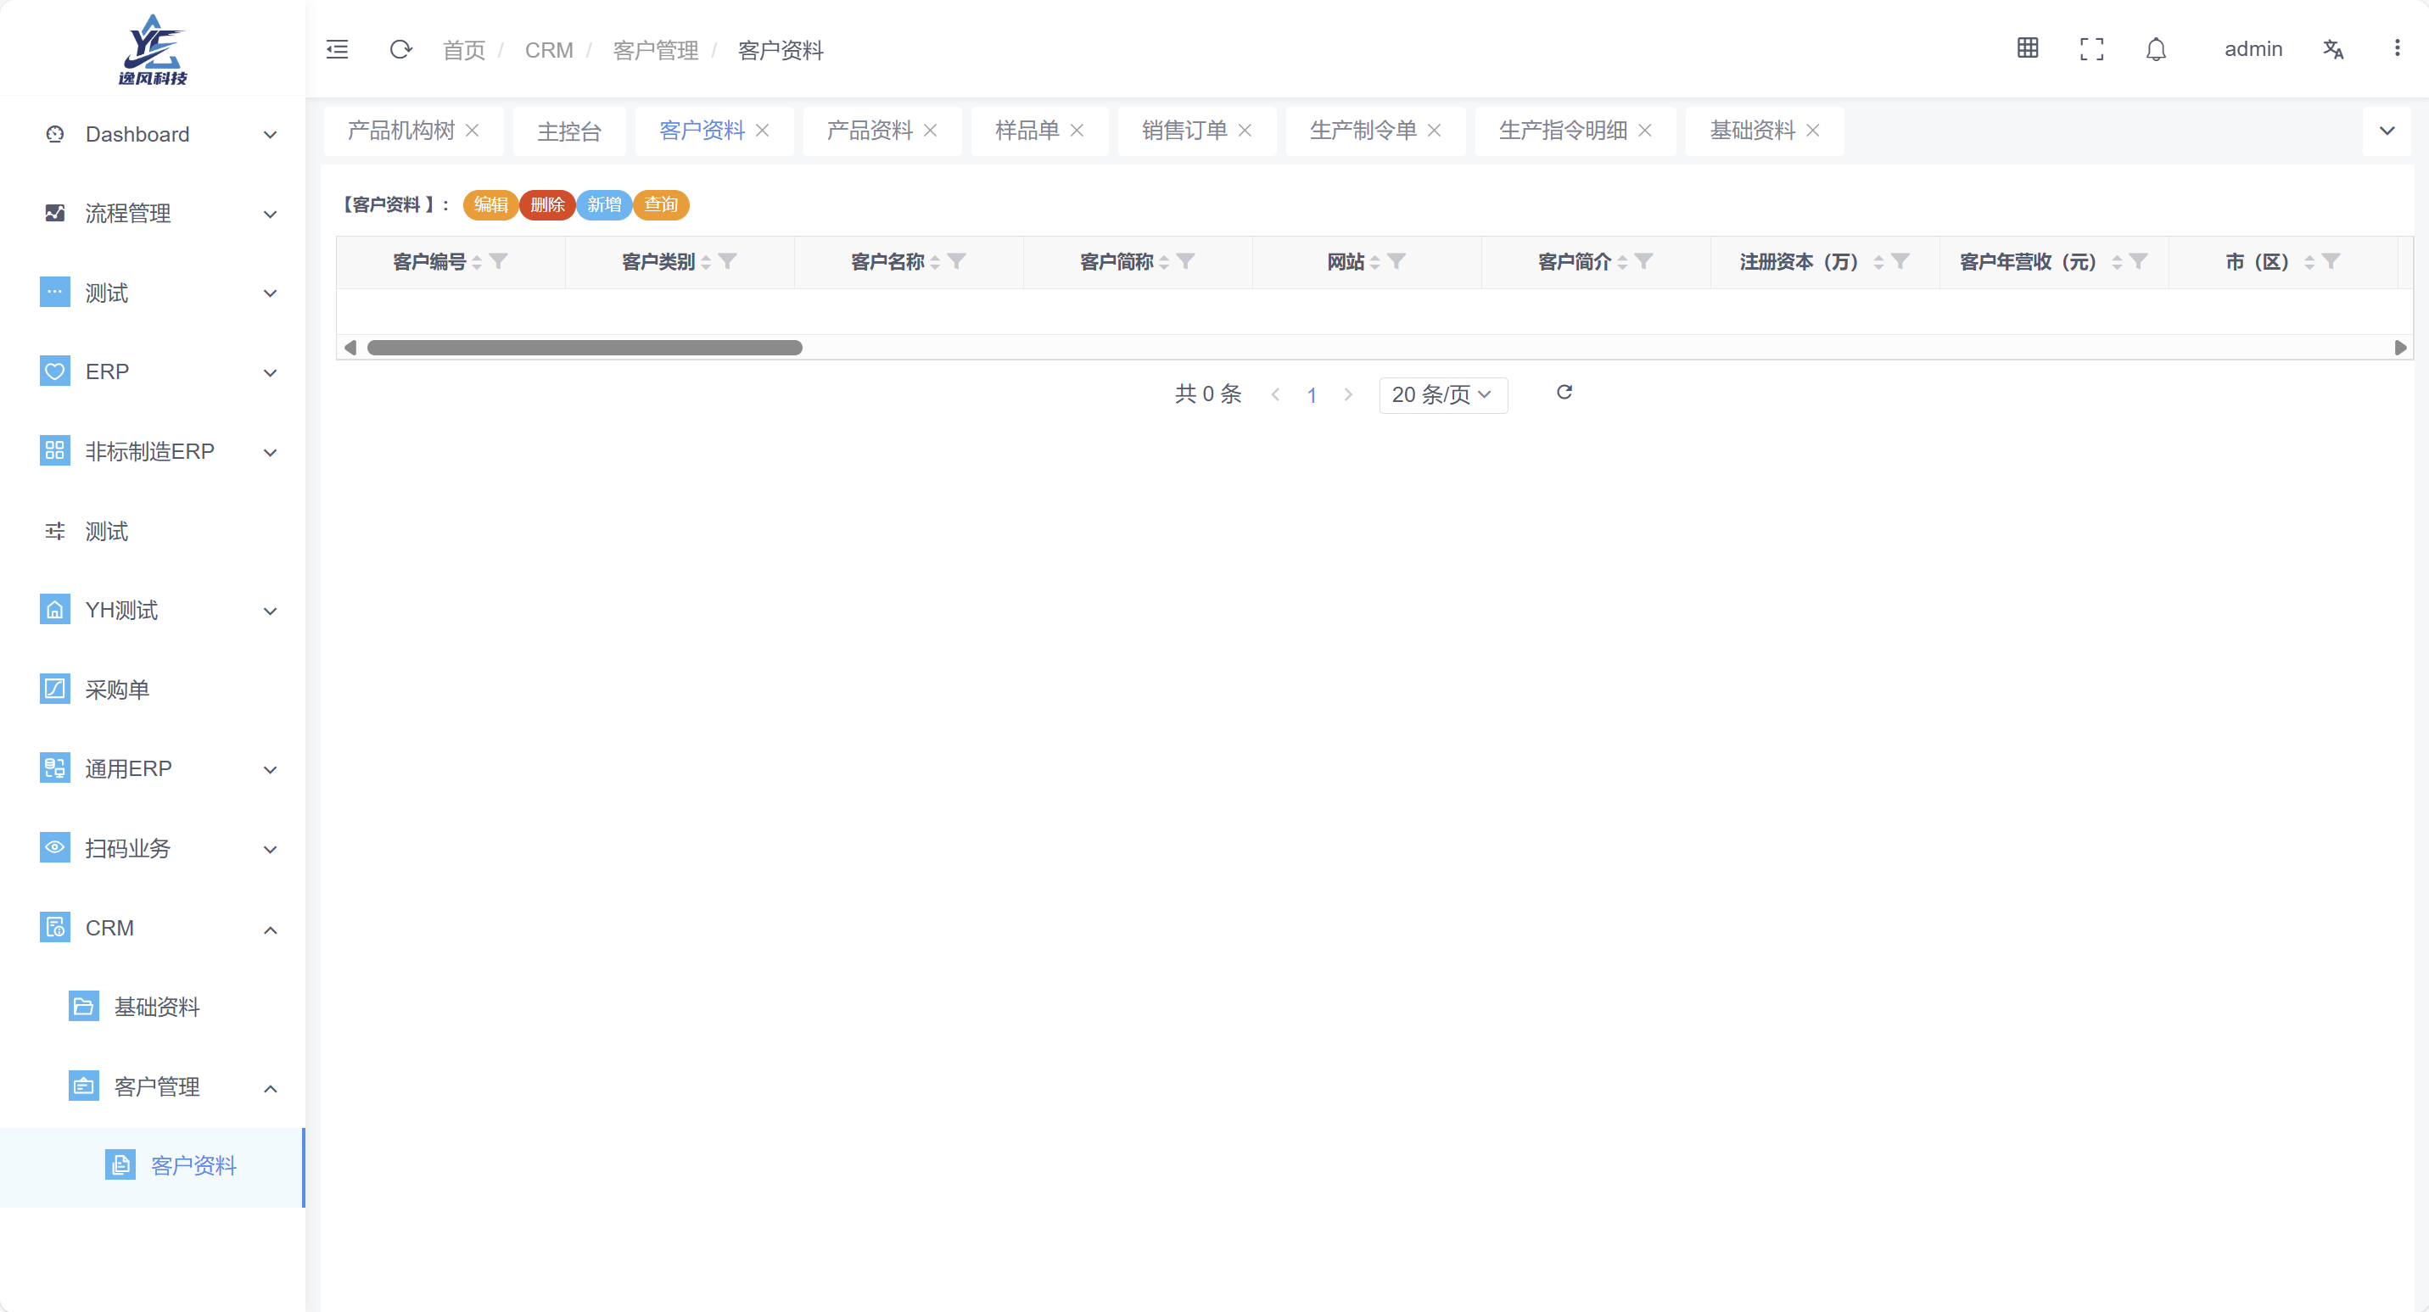
Task: Click the 删除 button
Action: pyautogui.click(x=547, y=204)
